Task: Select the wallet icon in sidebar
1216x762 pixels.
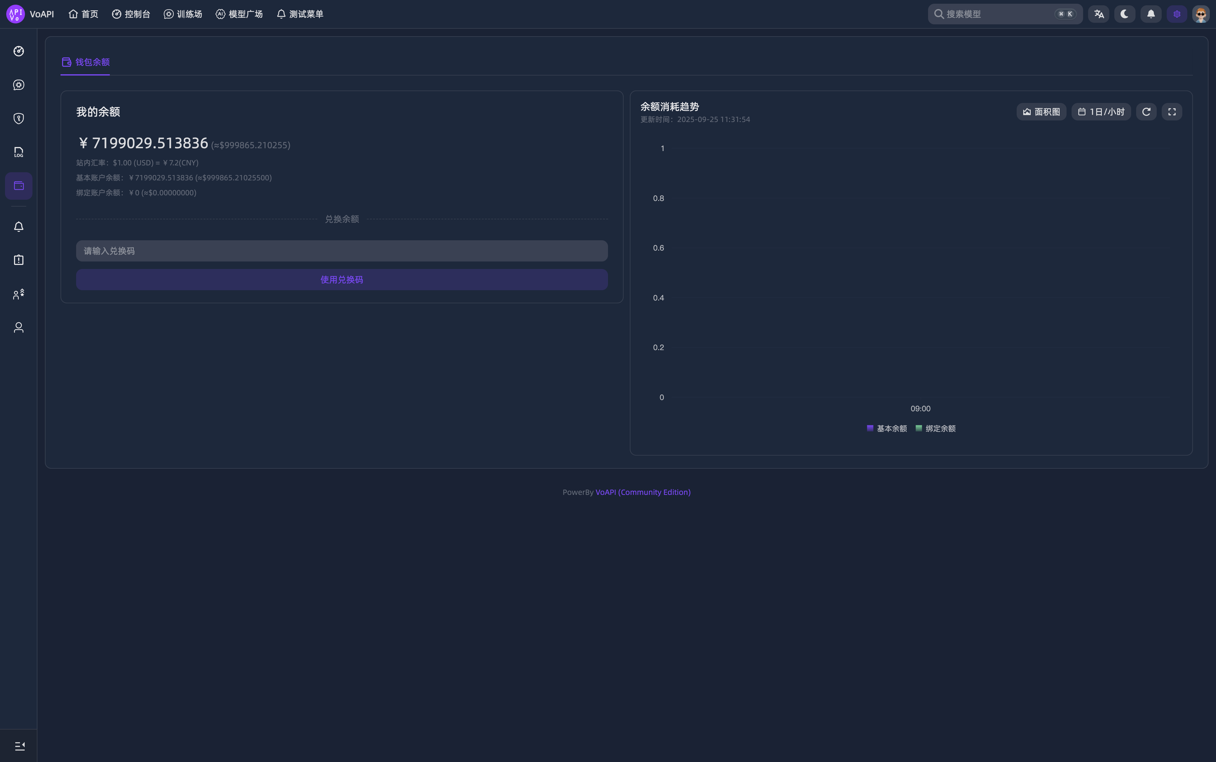Action: pos(19,186)
